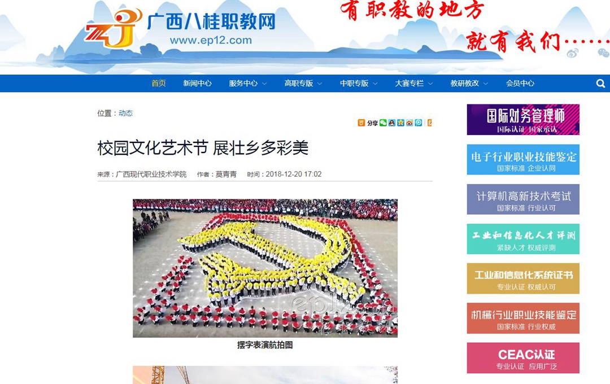Expand the 服务中心 dropdown menu
The image size is (610, 384).
click(x=248, y=83)
